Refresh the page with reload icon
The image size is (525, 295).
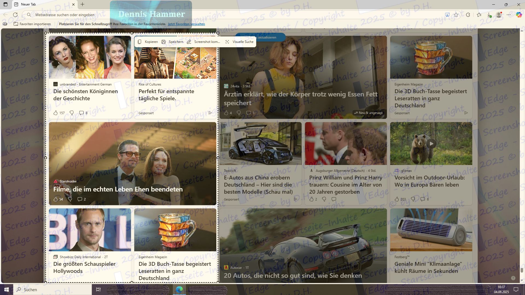pyautogui.click(x=15, y=15)
